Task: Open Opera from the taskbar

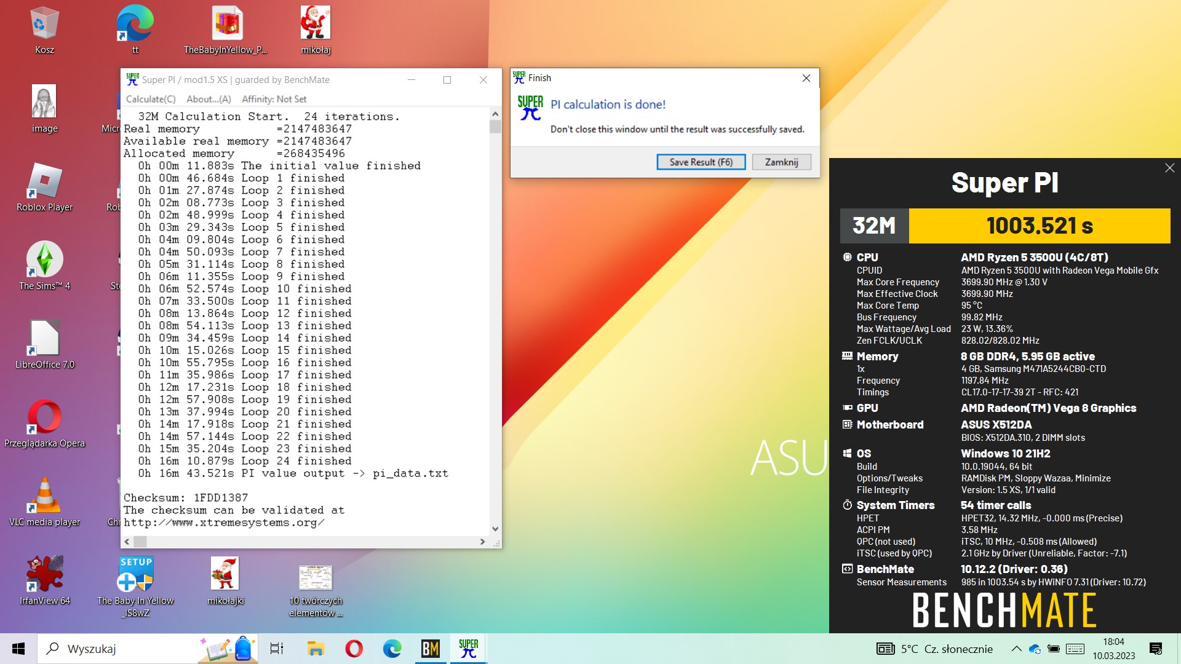Action: (x=354, y=649)
